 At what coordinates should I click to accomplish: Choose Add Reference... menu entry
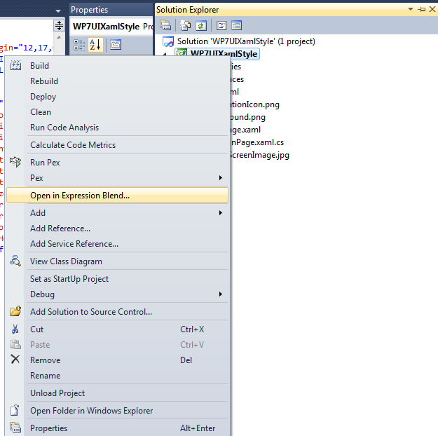click(117, 229)
